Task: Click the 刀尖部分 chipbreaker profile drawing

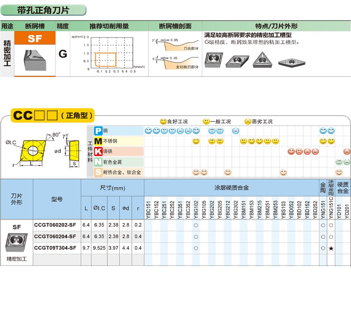Action: coord(175,45)
